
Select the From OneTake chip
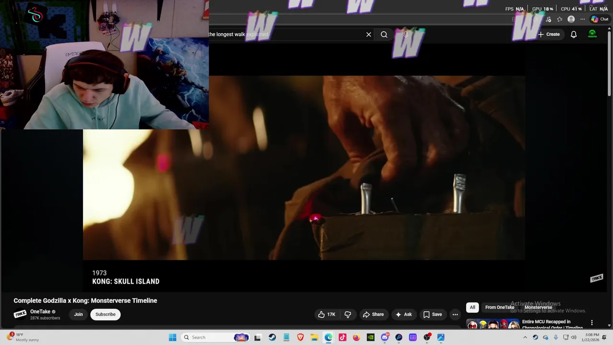click(x=499, y=307)
